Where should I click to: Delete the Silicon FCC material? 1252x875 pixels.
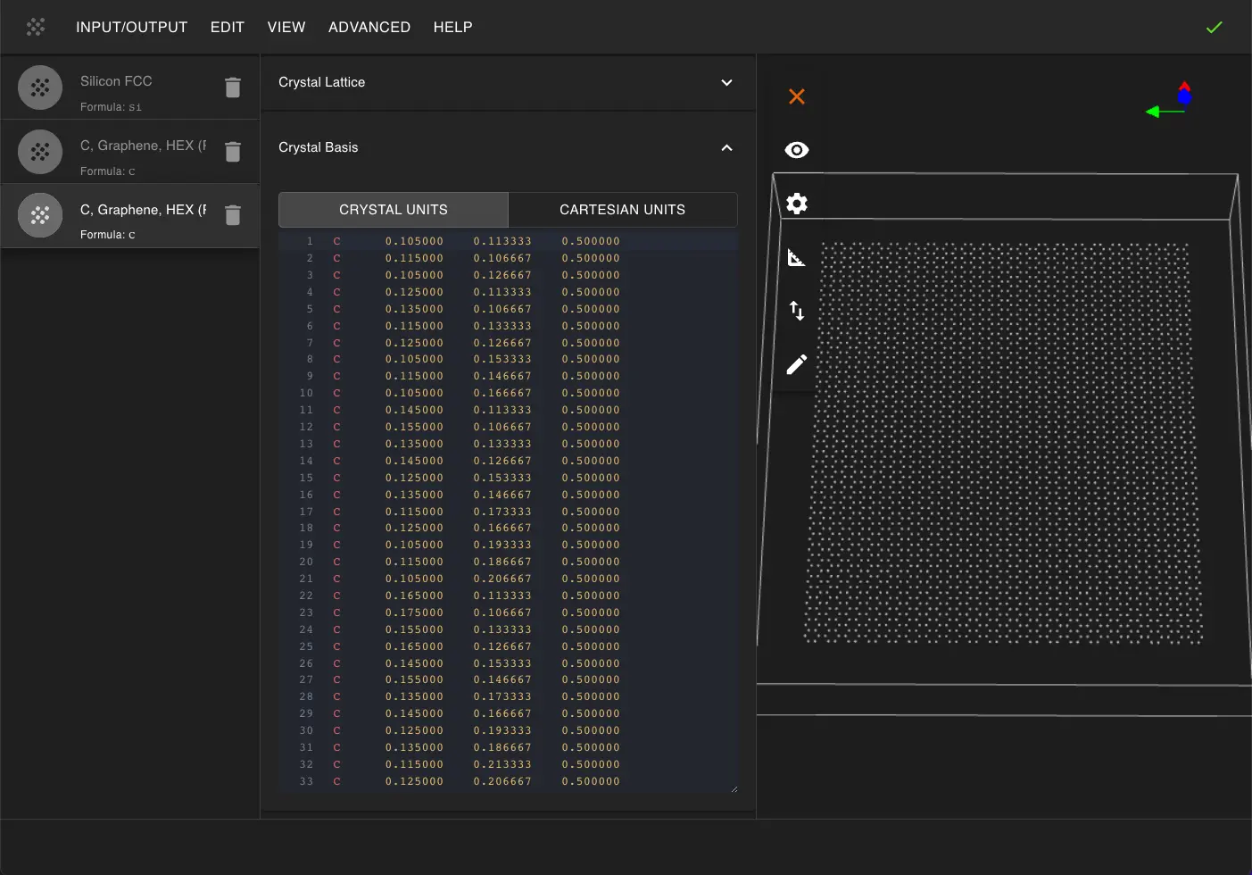click(233, 87)
